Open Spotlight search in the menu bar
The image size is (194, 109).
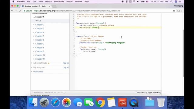coord(171,2)
